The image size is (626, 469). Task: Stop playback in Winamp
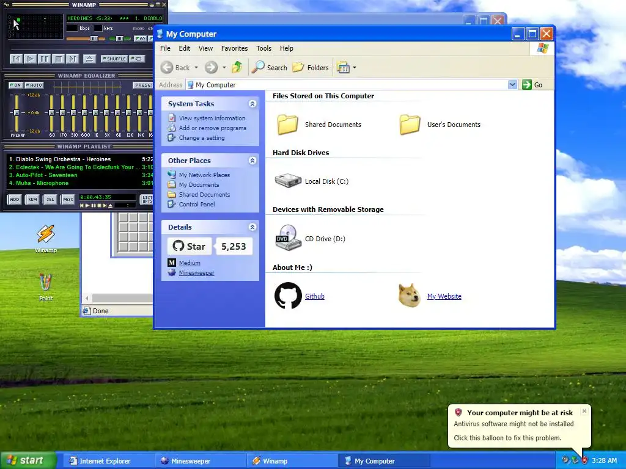pyautogui.click(x=58, y=59)
